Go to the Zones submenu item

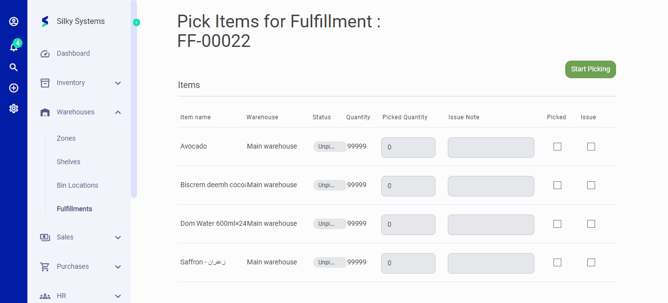(66, 138)
